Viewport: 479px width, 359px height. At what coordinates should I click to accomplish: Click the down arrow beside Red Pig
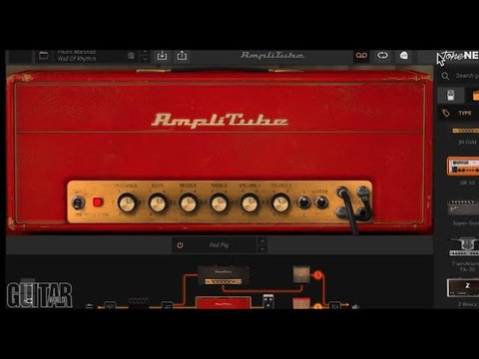(262, 249)
